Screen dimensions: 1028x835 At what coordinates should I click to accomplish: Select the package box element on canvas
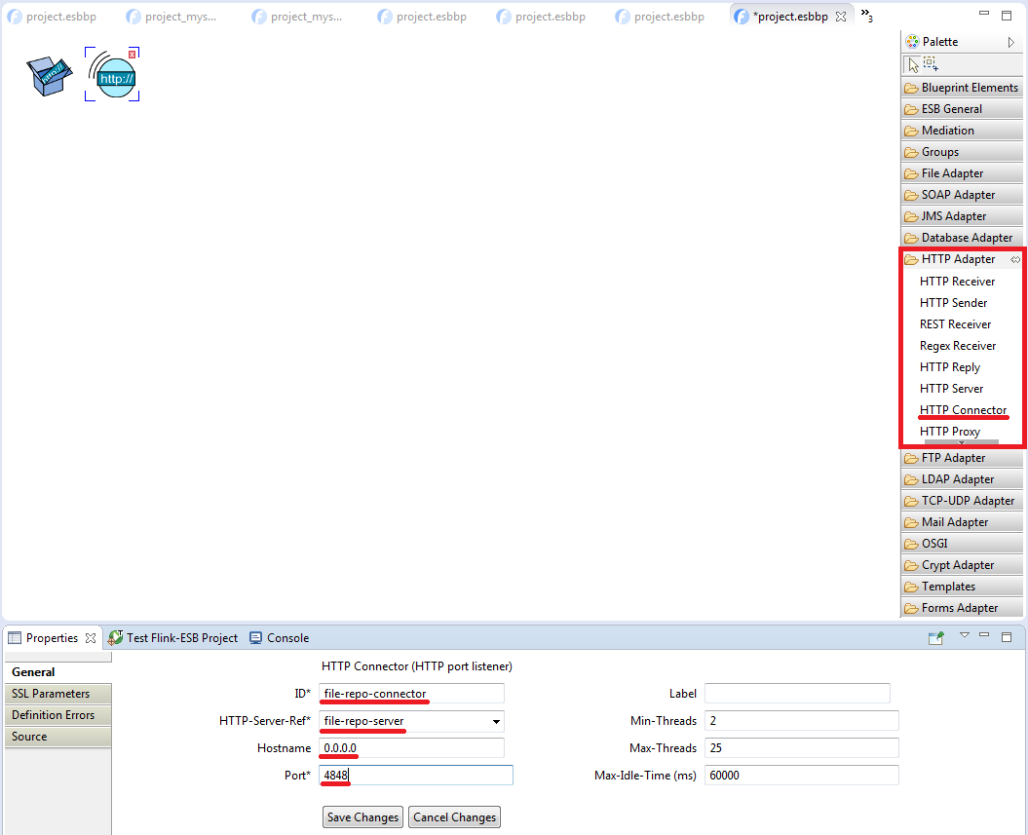[x=49, y=75]
